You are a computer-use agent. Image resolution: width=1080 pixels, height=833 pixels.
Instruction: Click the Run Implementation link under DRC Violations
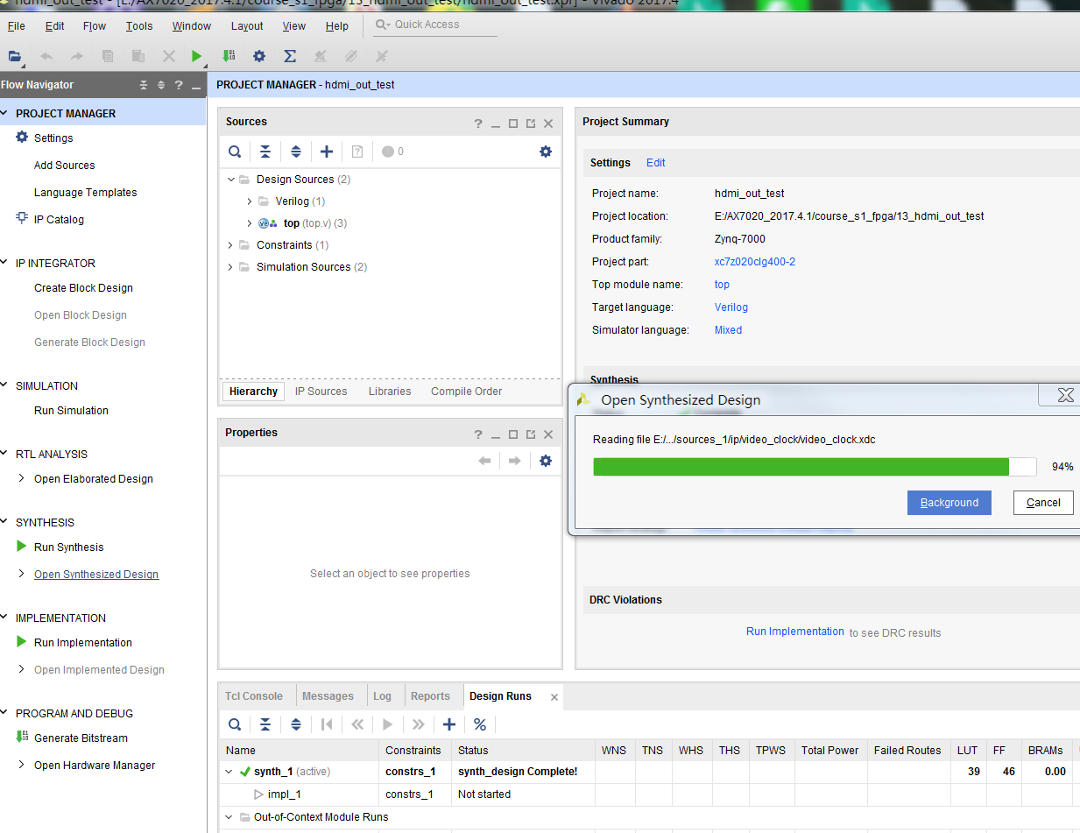click(795, 632)
